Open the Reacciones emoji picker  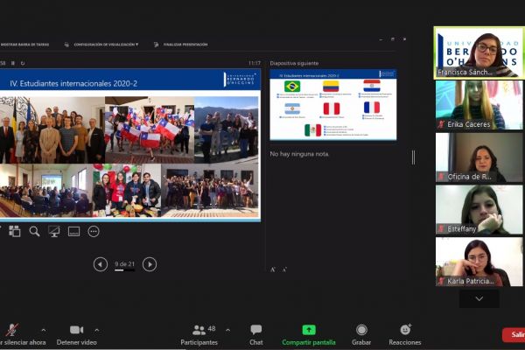point(405,334)
